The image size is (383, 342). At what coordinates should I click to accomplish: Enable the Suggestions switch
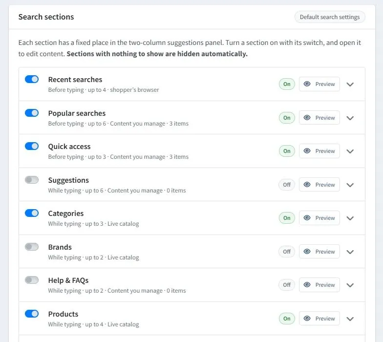point(32,180)
